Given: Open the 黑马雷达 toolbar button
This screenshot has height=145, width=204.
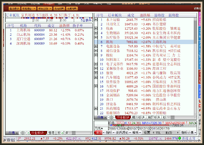Looking at the screenshot, I should point(14,9).
